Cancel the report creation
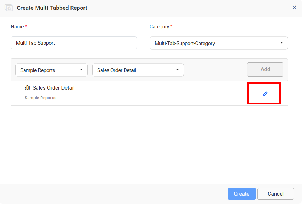Screen dimensions: 302x204 point(276,194)
